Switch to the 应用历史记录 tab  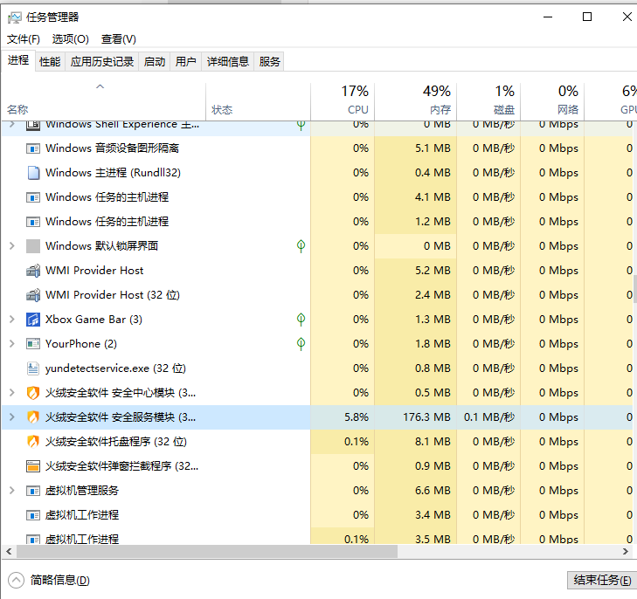pyautogui.click(x=102, y=62)
